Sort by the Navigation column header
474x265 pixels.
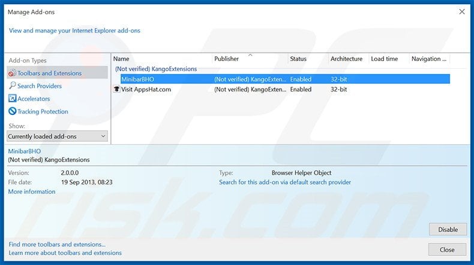(x=428, y=59)
